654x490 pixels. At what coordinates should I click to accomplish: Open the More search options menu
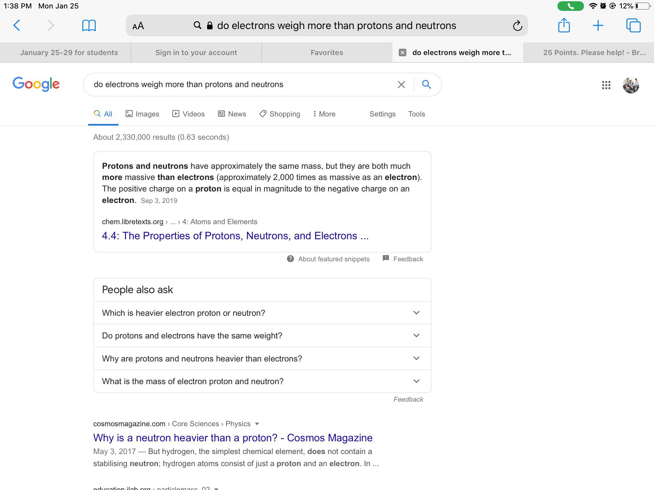(x=324, y=114)
